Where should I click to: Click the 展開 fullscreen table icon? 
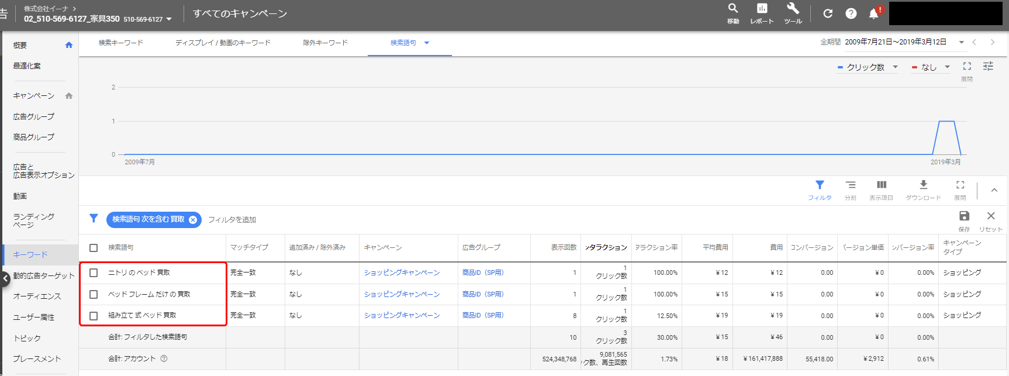click(960, 185)
